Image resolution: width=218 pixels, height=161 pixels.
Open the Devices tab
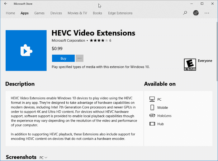coord(56,13)
